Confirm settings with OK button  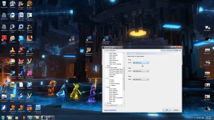click(x=167, y=110)
